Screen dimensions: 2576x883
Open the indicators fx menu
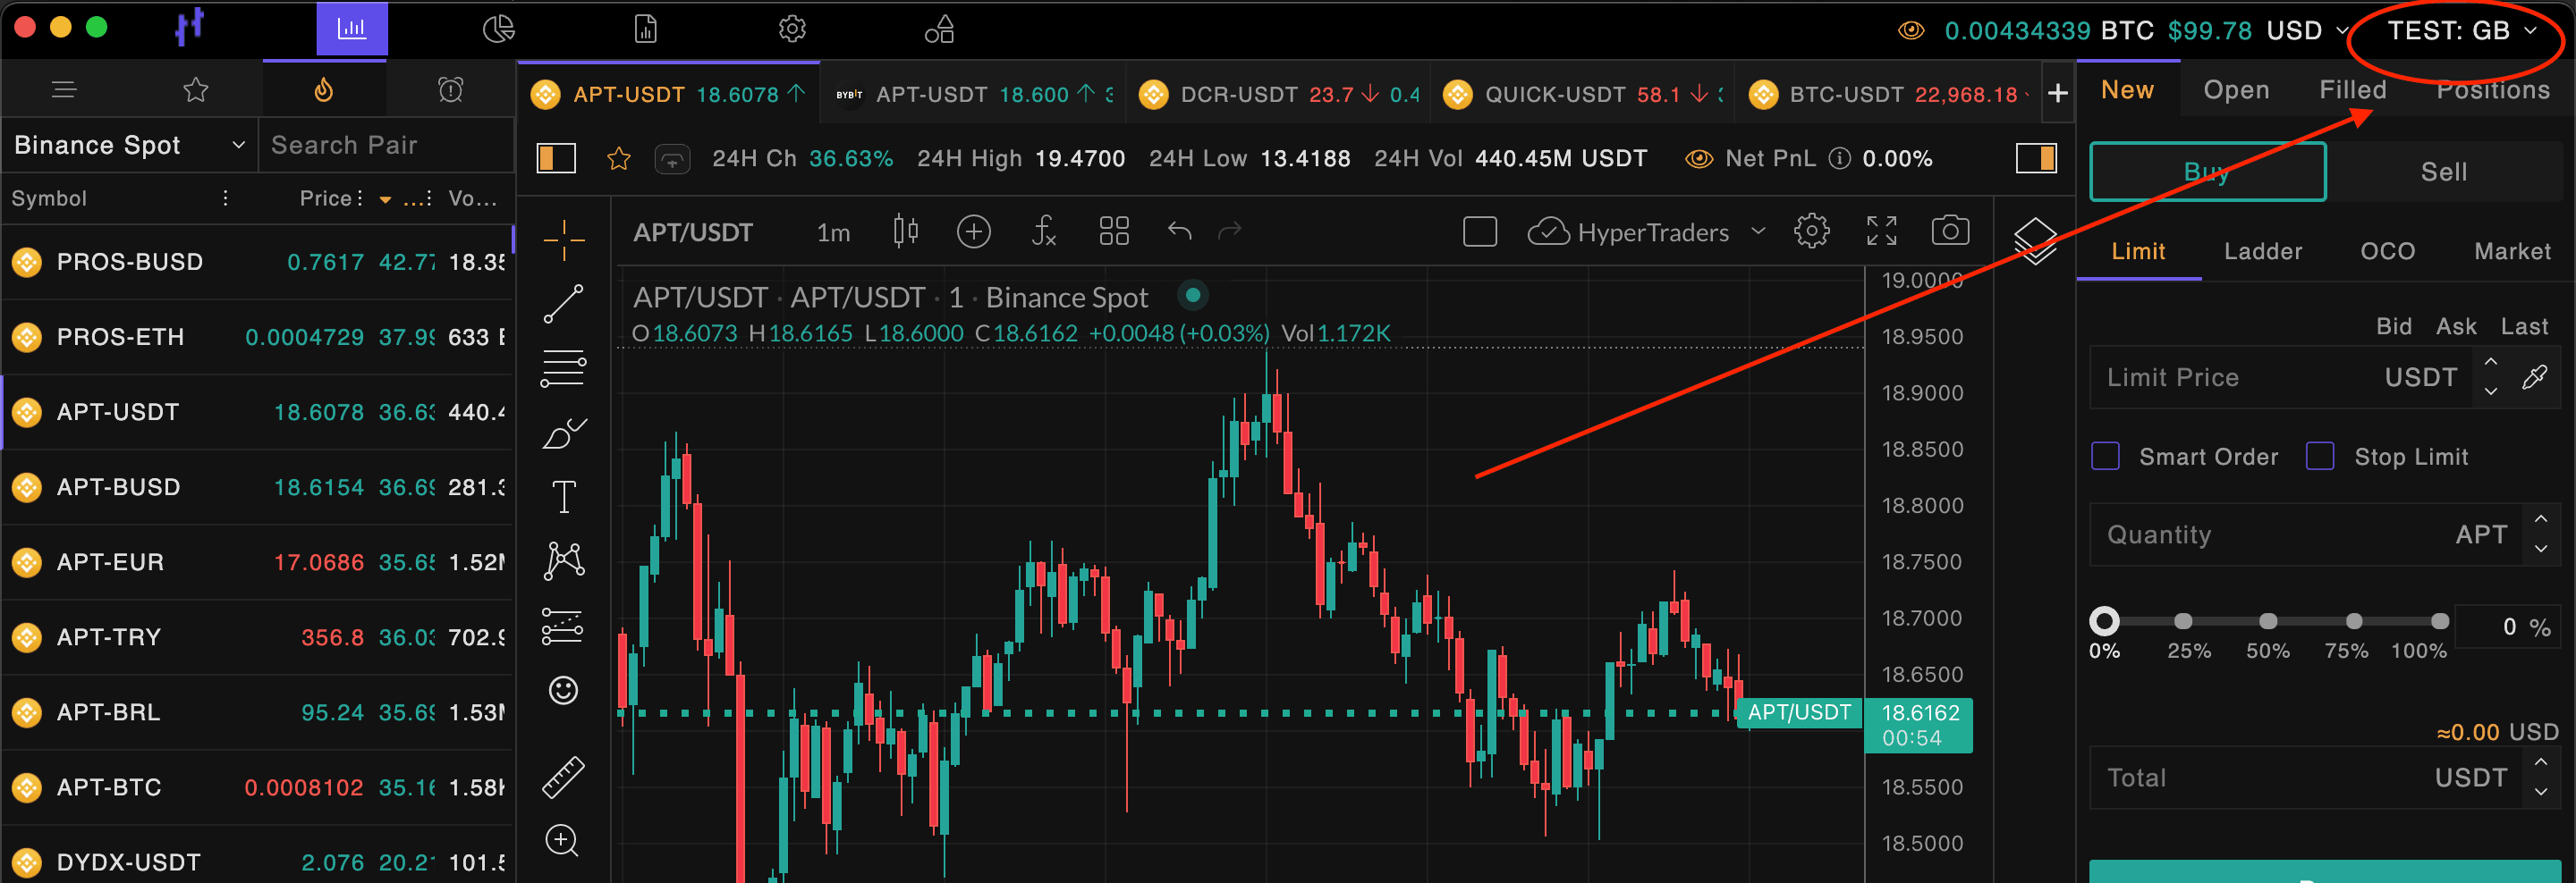[x=1043, y=231]
